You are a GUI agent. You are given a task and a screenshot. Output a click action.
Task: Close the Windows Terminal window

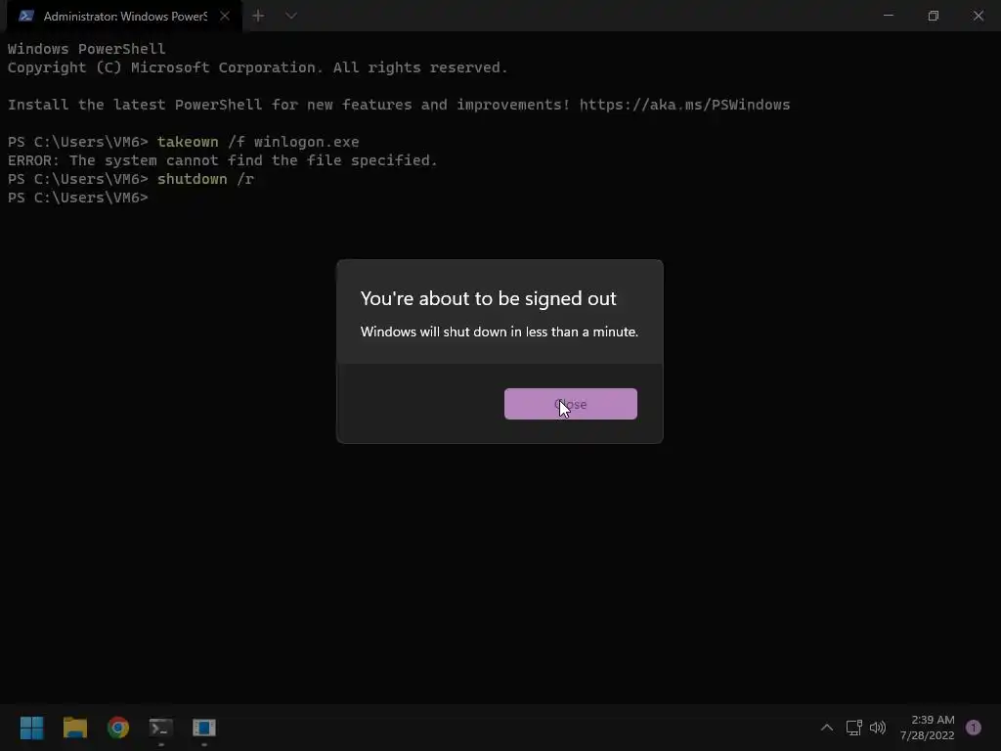click(x=978, y=16)
